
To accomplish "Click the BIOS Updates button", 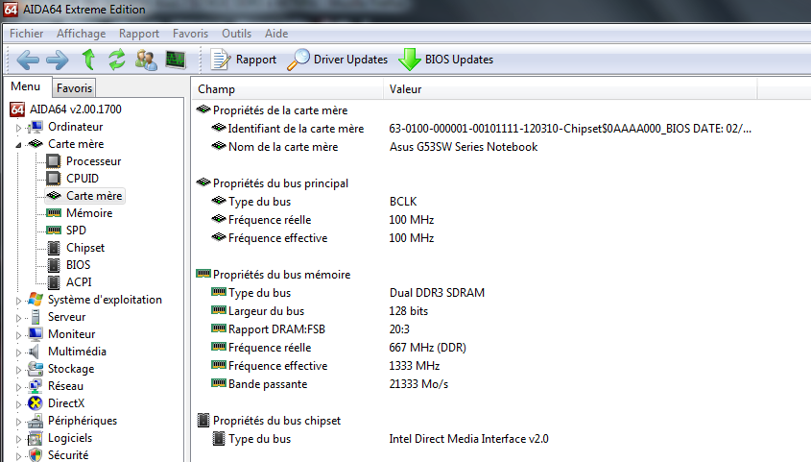I will tap(446, 60).
